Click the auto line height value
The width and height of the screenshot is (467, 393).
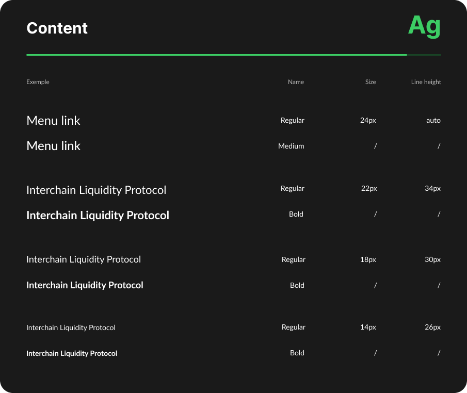point(433,120)
